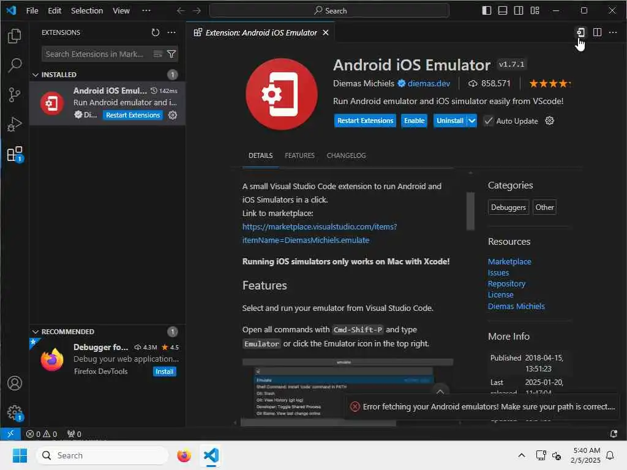
Task: Open the Issues resource link
Action: click(x=498, y=272)
